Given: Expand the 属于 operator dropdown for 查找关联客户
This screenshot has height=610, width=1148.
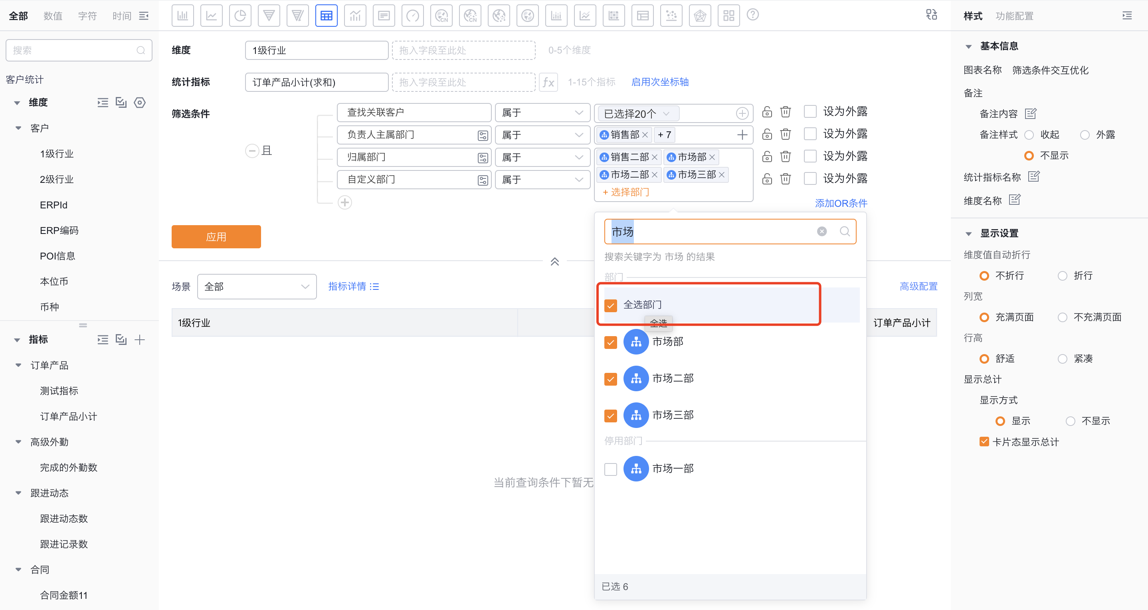Looking at the screenshot, I should pyautogui.click(x=543, y=112).
